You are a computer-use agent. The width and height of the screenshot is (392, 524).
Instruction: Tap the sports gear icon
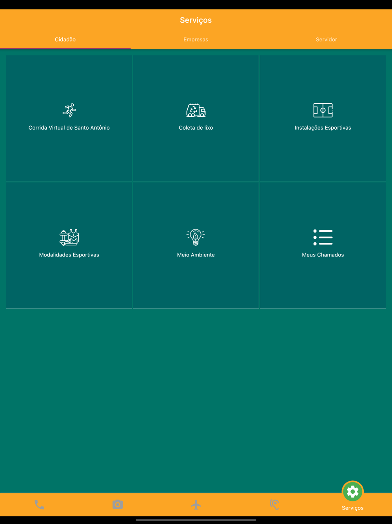pos(69,237)
